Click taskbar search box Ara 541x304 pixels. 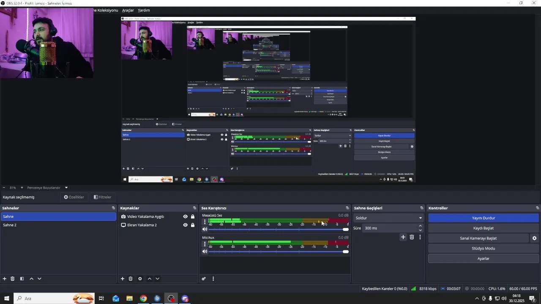tap(54, 299)
